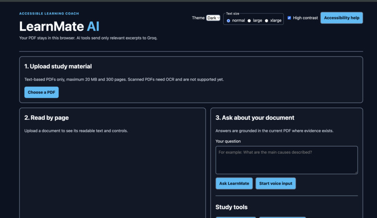Grab the resize handle of the question textarea
The width and height of the screenshot is (377, 218).
tap(356, 172)
